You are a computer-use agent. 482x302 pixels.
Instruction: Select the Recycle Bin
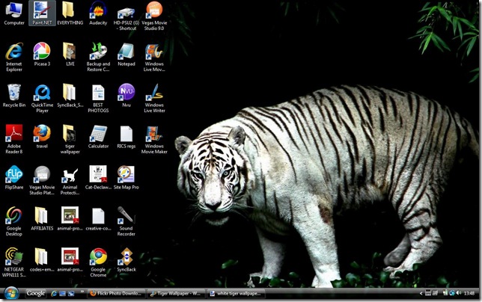tap(13, 96)
